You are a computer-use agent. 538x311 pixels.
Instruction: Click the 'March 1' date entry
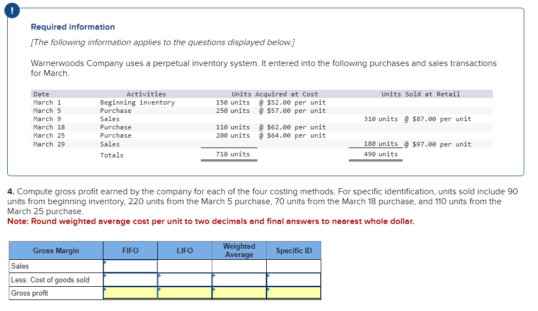tap(47, 102)
